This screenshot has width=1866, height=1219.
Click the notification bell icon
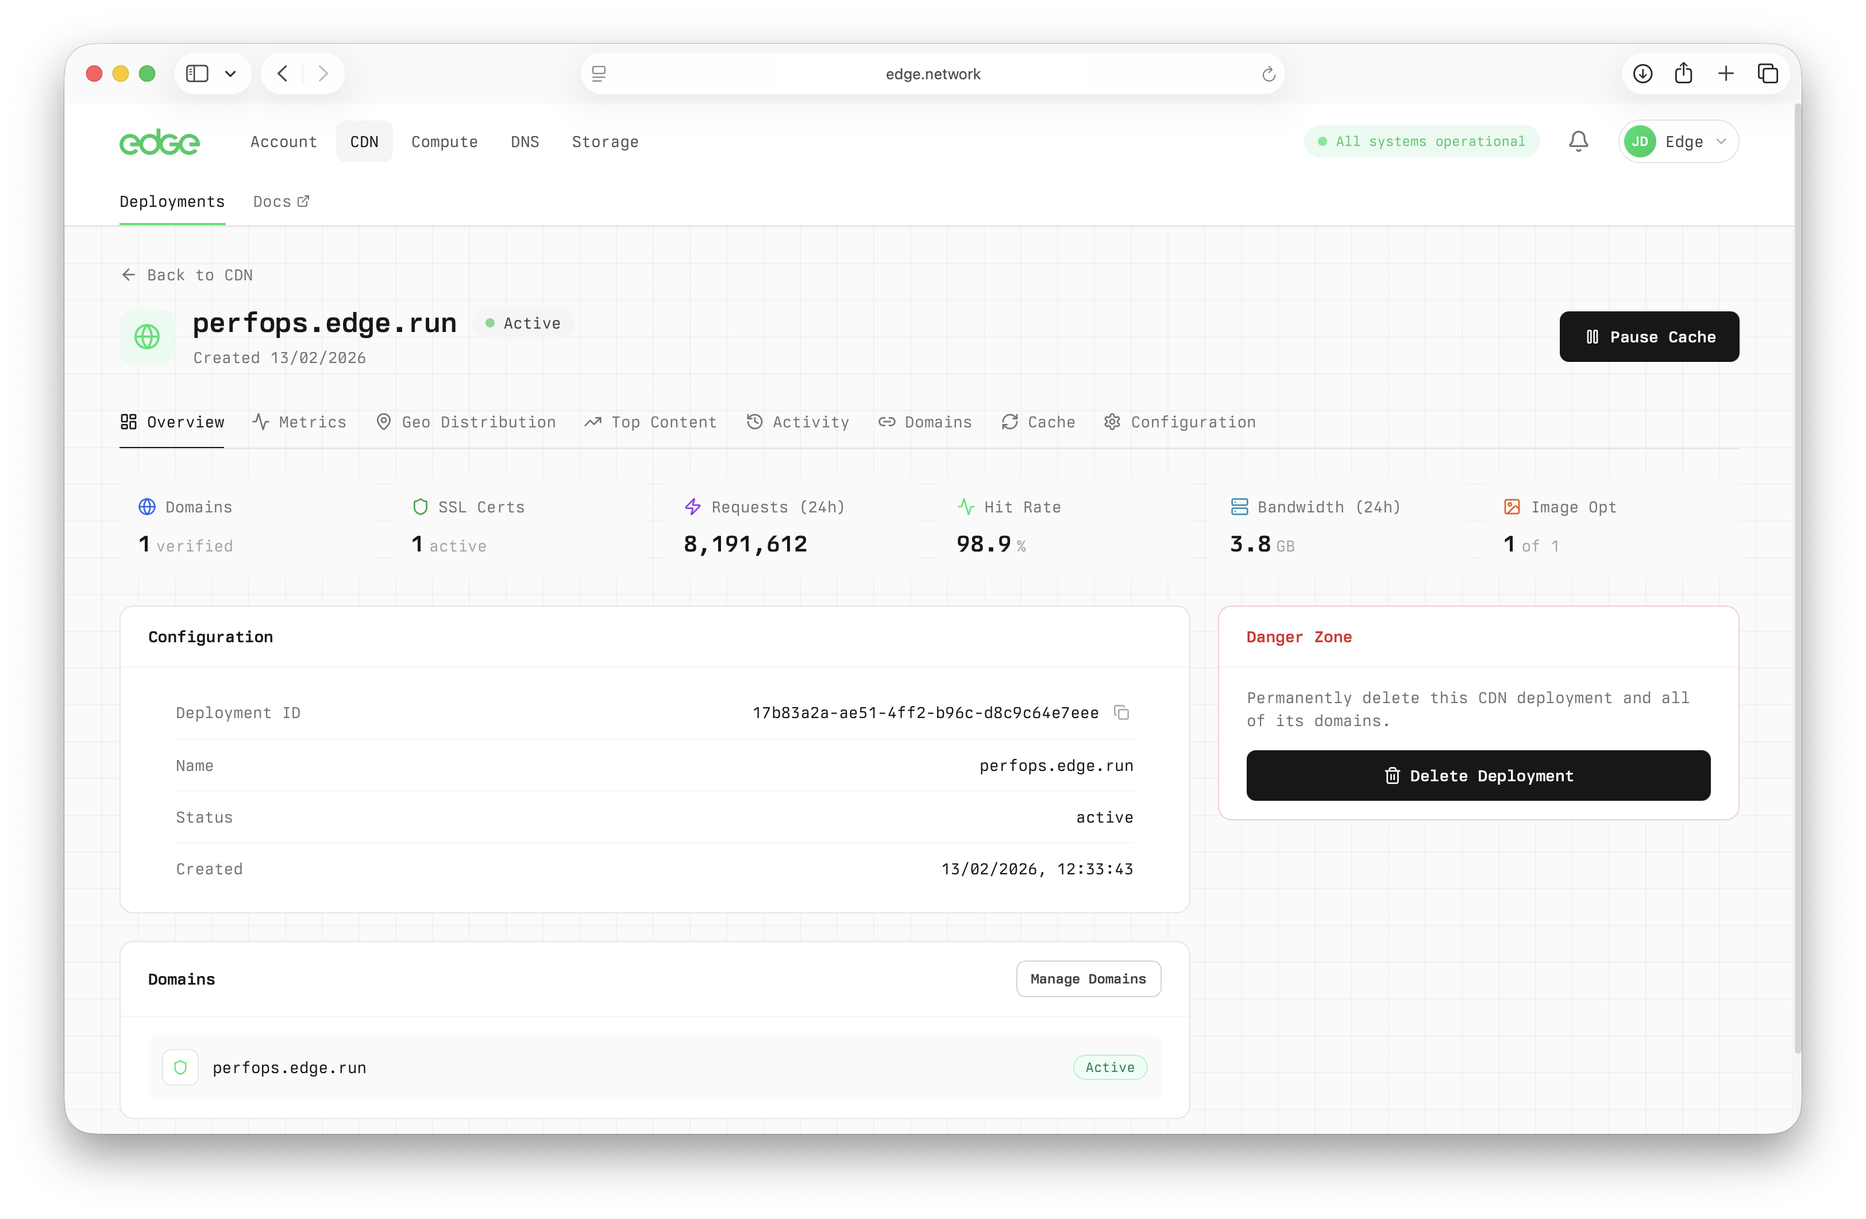tap(1578, 141)
